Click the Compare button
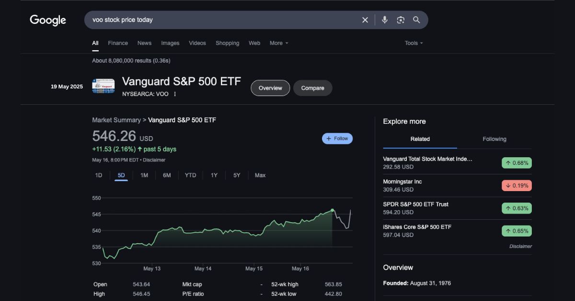 (312, 88)
